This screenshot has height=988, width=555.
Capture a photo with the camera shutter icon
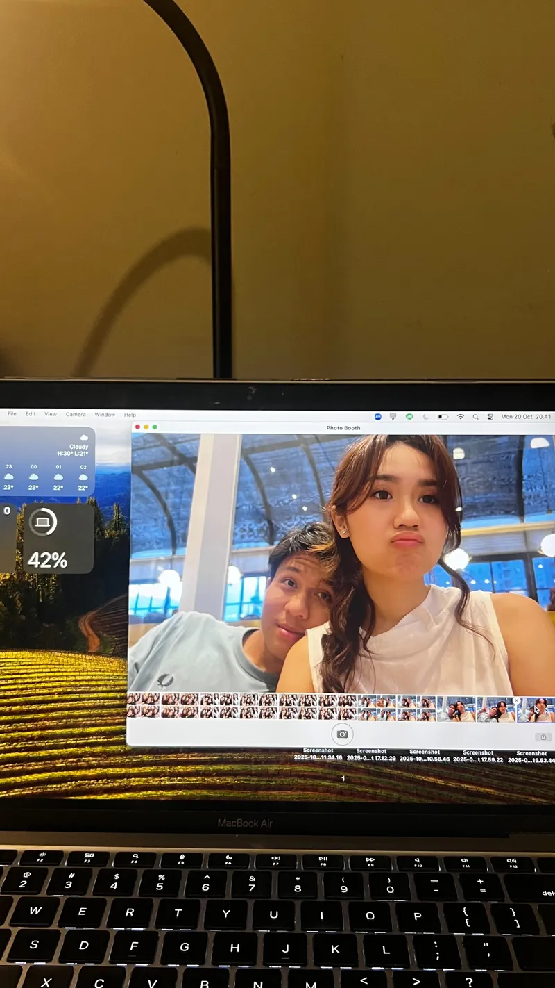[342, 735]
